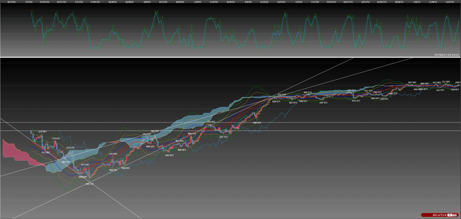This screenshot has height=219, width=461.
Task: Click the 116.347 price label right of center
Action: (324, 103)
